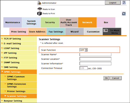Click the Administrator user icon

tap(39, 3)
